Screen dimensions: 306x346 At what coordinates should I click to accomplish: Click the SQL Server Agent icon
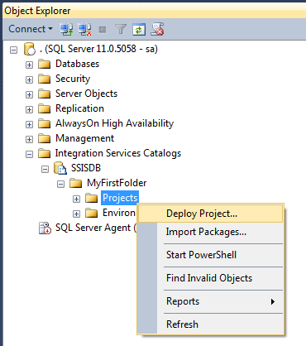(x=45, y=228)
